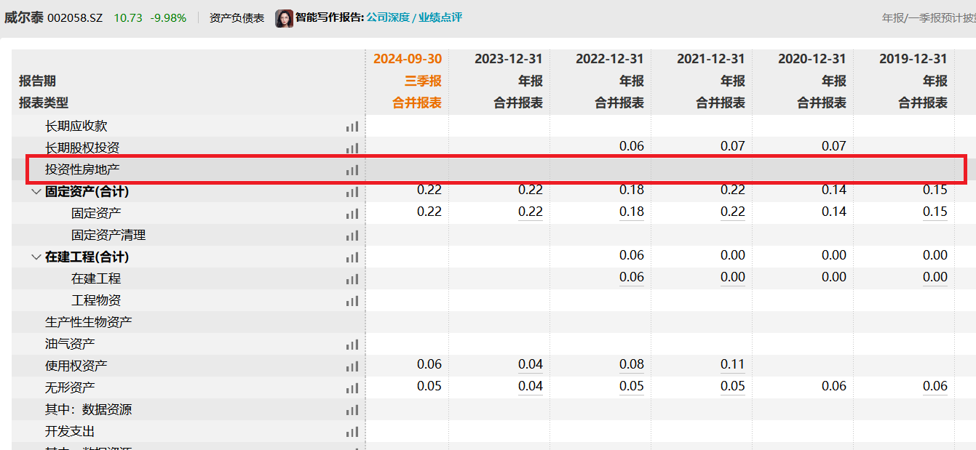Open chart icon for 固定资产清理 row
This screenshot has width=976, height=450.
pos(352,236)
